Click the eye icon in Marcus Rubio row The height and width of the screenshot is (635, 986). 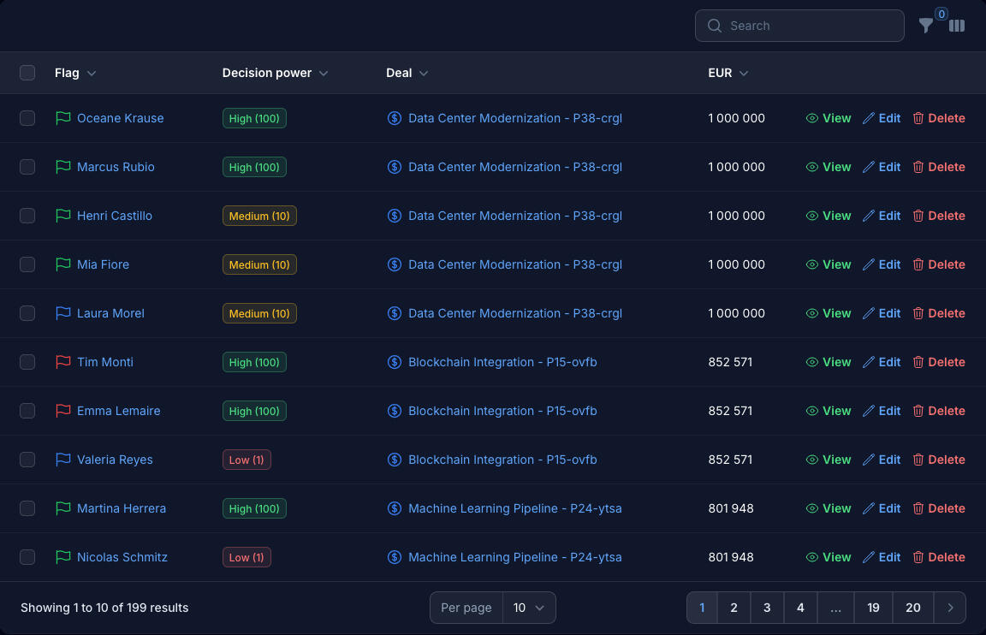click(811, 167)
